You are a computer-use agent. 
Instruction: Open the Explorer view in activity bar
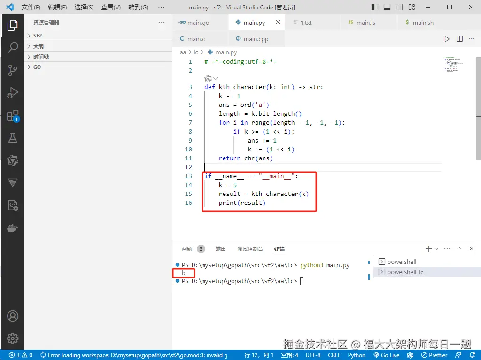pyautogui.click(x=13, y=25)
